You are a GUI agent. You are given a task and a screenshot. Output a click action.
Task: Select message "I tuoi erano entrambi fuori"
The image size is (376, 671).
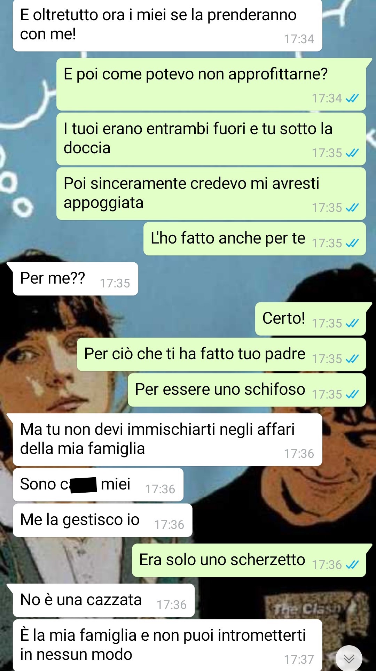click(x=211, y=139)
